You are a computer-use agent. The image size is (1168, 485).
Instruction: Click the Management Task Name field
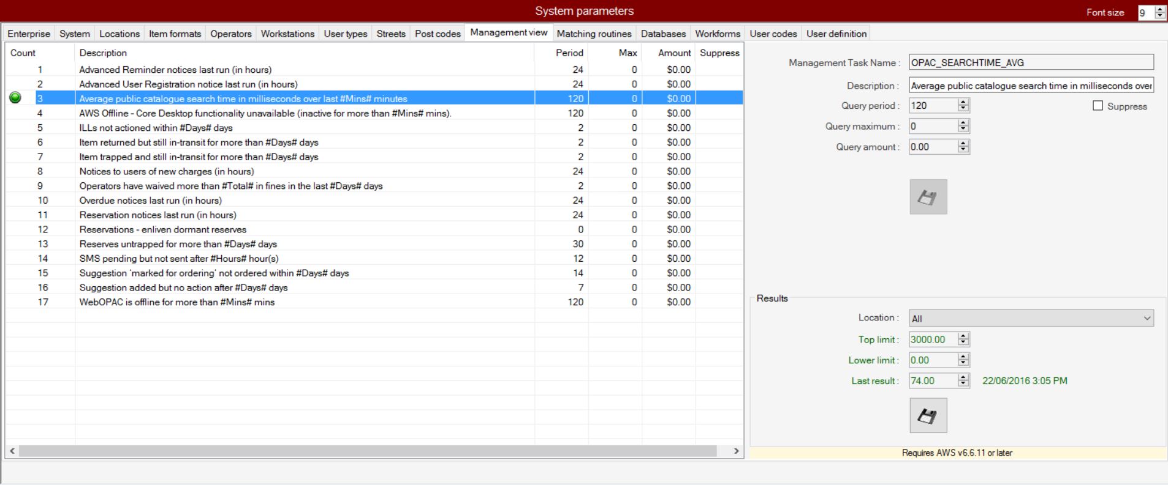[x=1031, y=62]
